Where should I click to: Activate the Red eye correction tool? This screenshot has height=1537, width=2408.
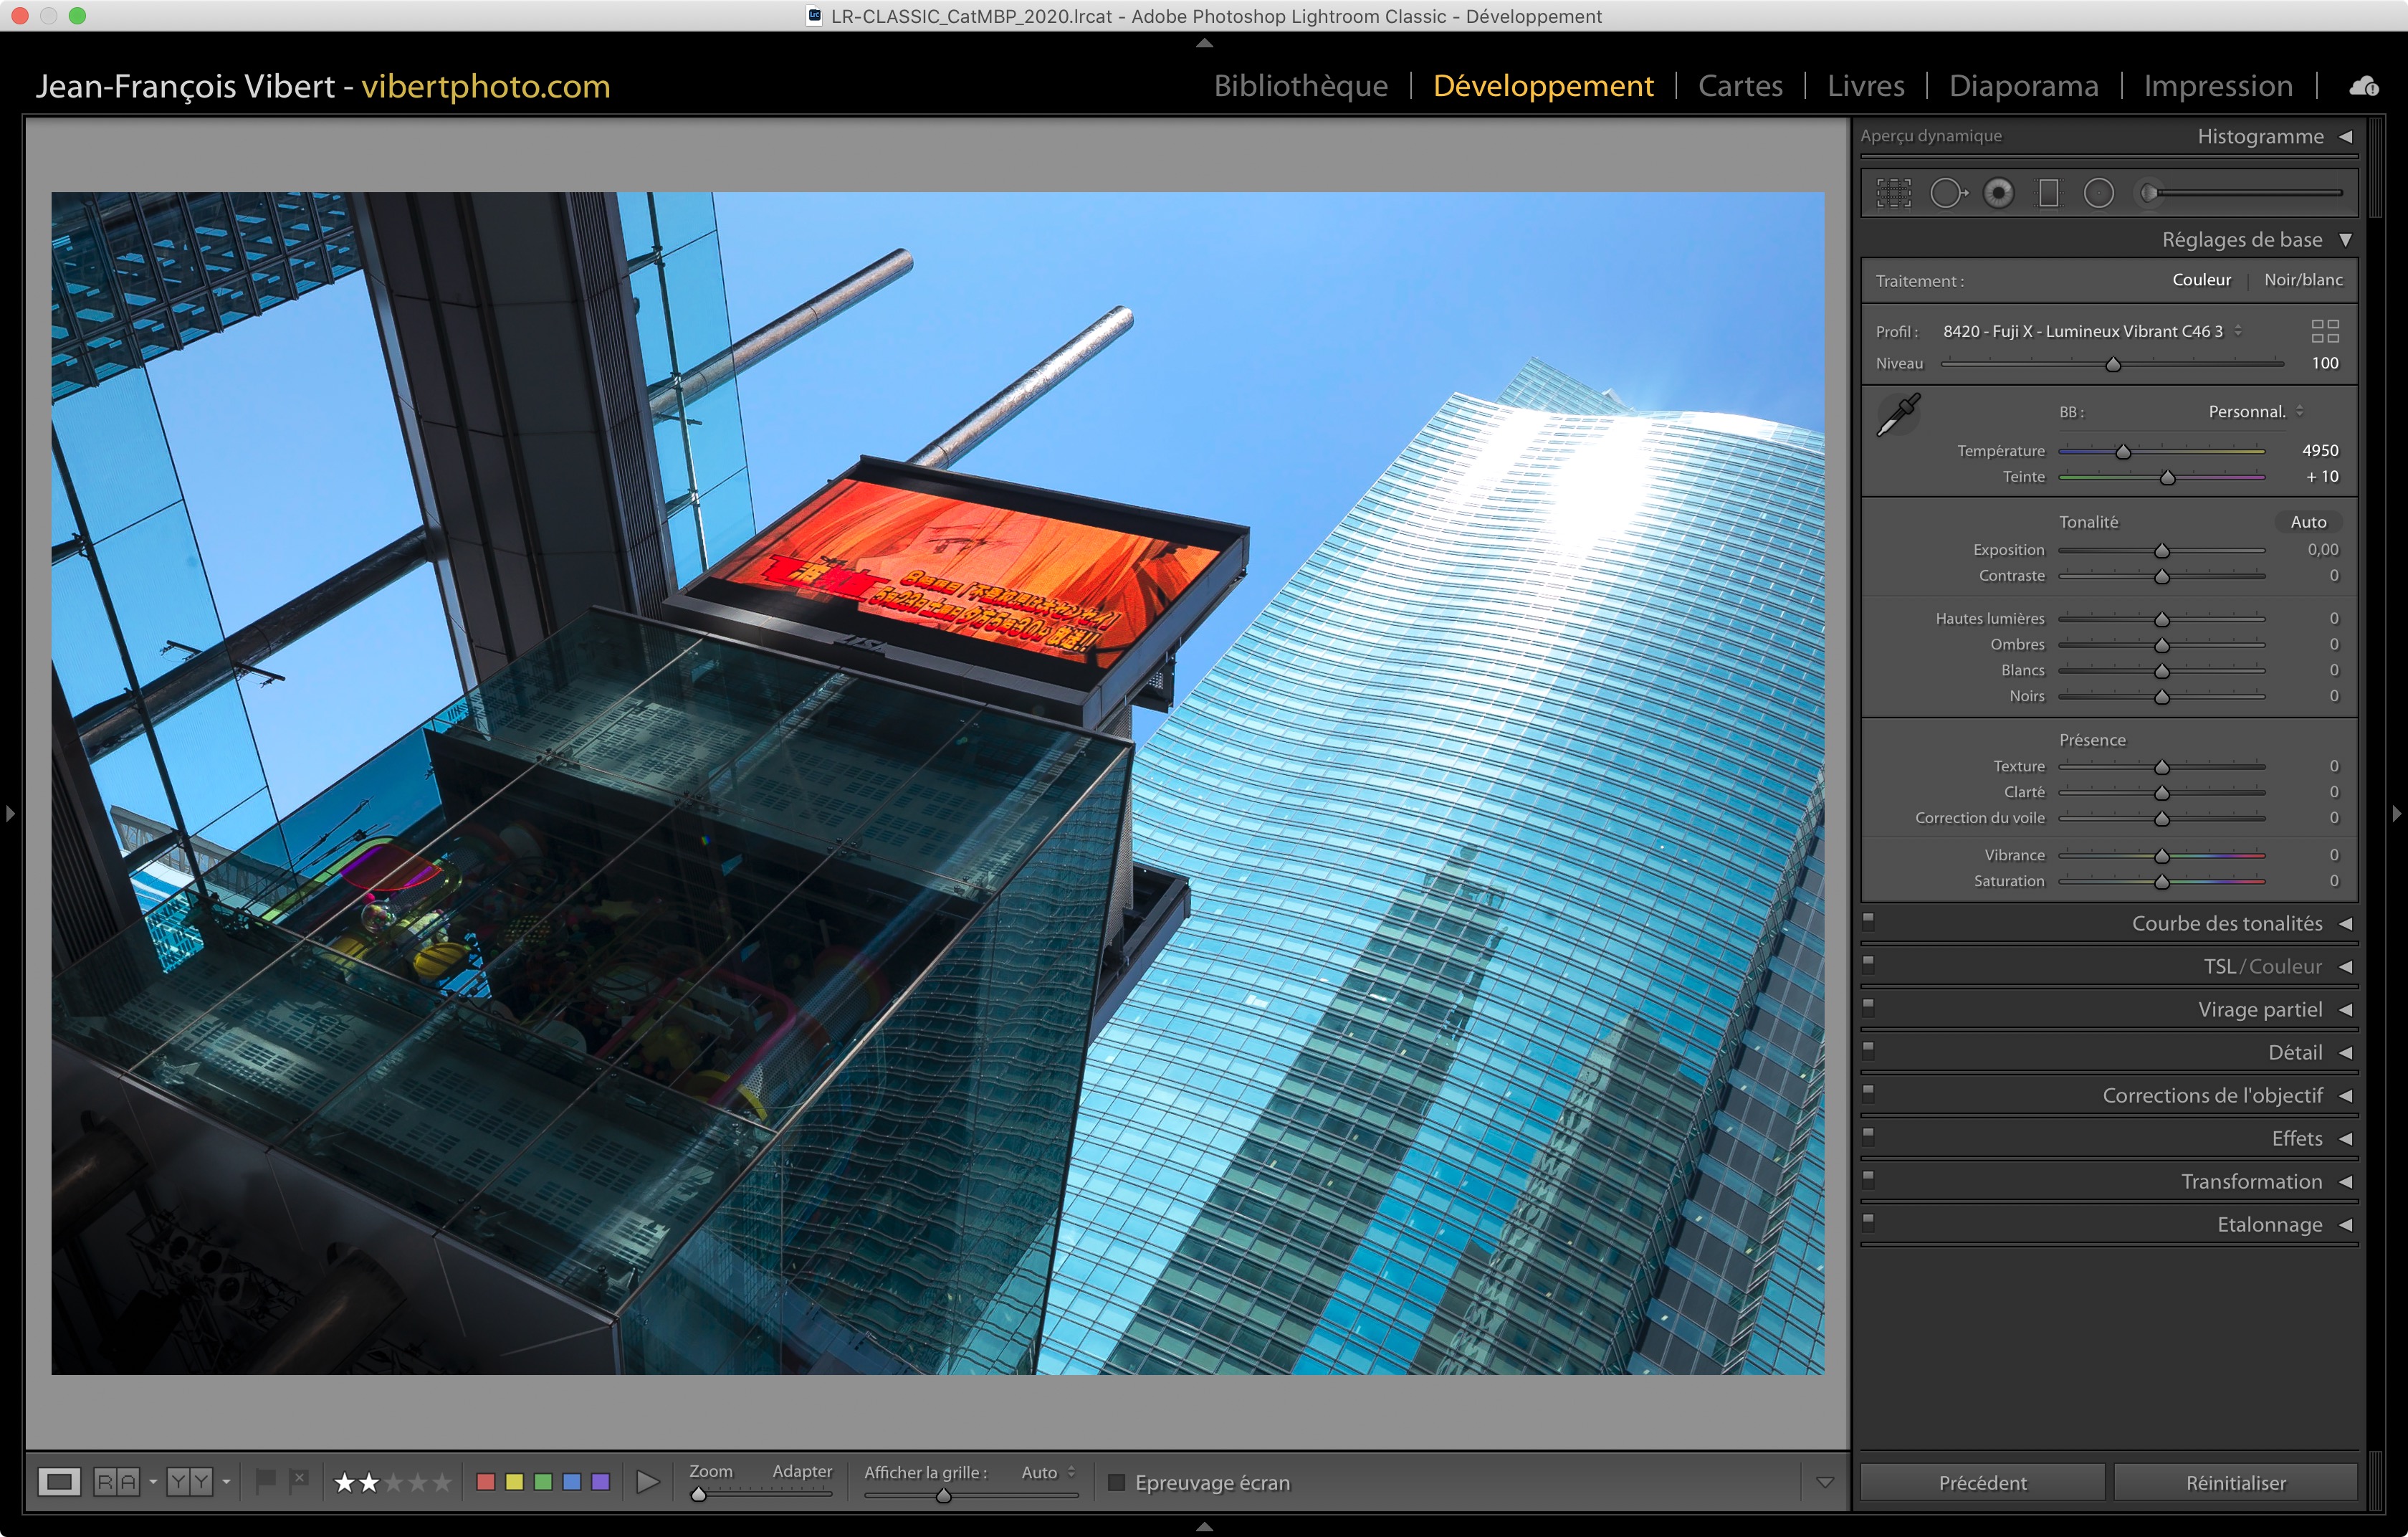(x=1998, y=193)
